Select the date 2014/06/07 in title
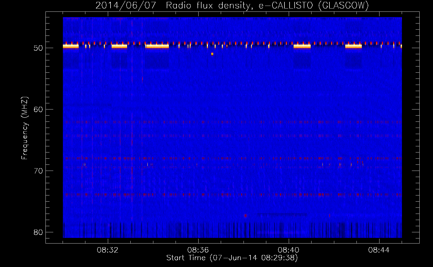Viewport: 433px width, 267px height. click(126, 5)
